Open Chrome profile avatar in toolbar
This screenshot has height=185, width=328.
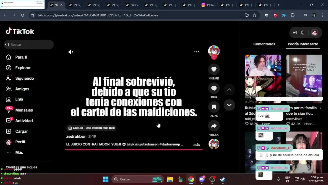point(314,15)
